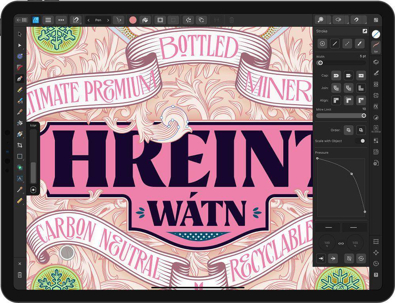Open the three-dots more menu
The image size is (395, 303).
(61, 20)
